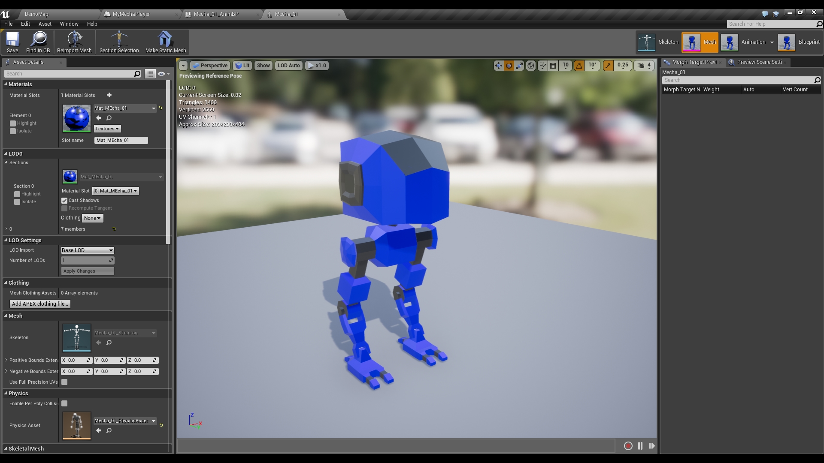Enable Per Poly Collision in Physics section

pos(64,403)
